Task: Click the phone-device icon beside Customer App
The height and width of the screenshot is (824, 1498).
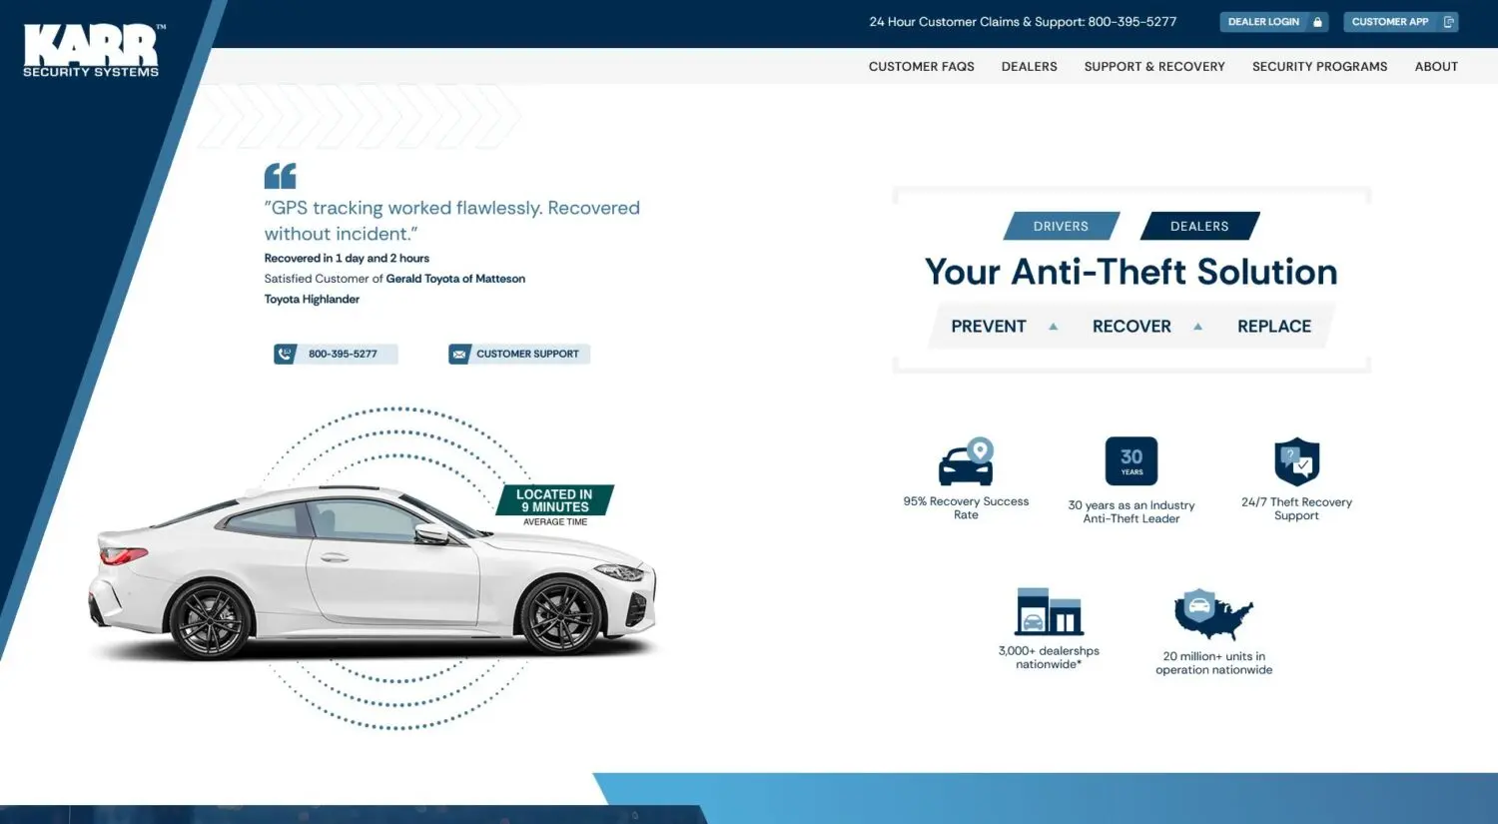Action: point(1448,22)
